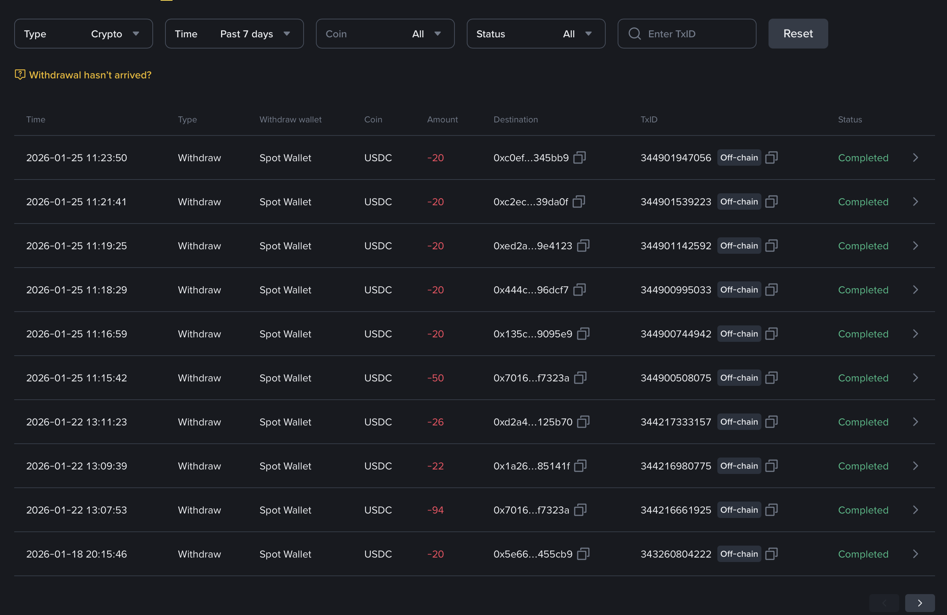The height and width of the screenshot is (615, 947).
Task: Copy TxID 343260804222
Action: point(771,554)
